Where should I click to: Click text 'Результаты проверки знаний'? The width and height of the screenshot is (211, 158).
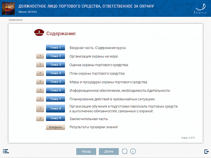(94, 127)
